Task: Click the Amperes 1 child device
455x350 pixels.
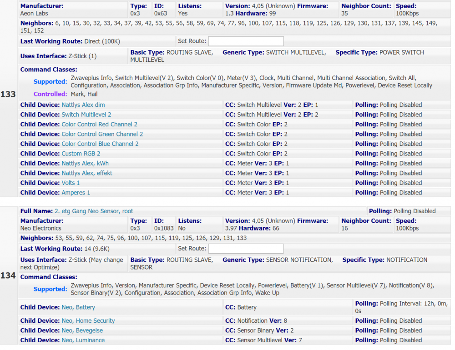Action: (76, 193)
